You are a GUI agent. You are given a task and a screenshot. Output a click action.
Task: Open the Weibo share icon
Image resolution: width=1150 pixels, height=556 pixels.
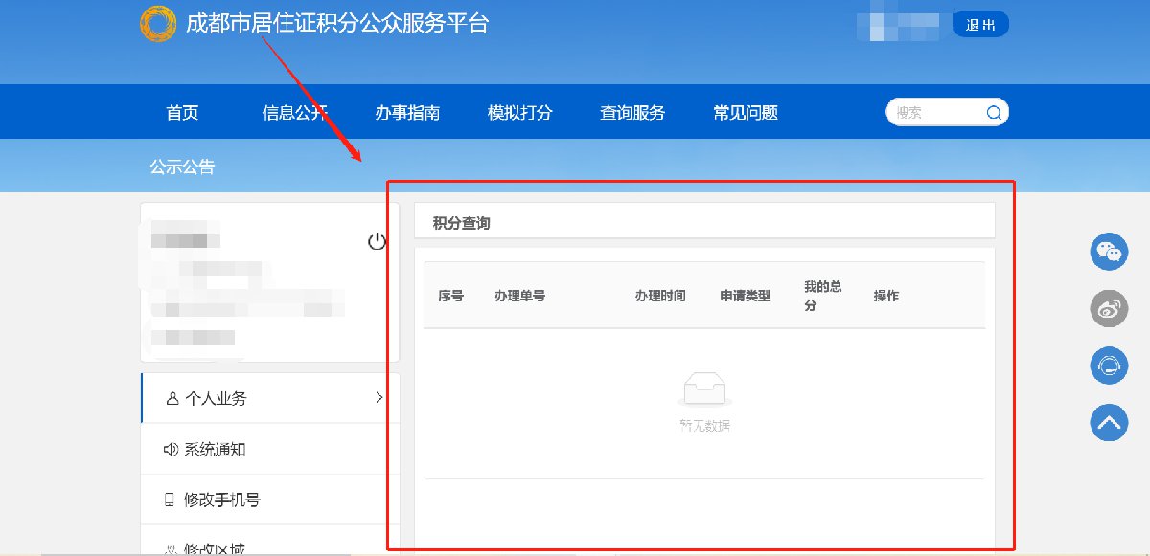[1109, 308]
